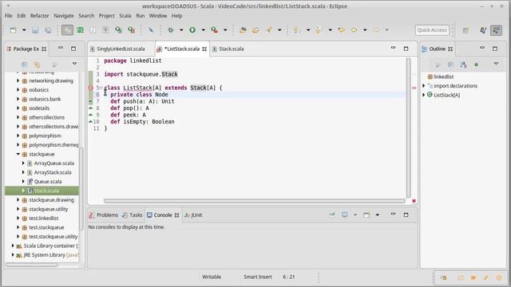511x287 pixels.
Task: Toggle the highlighted Scala perspective button
Action: [497, 30]
